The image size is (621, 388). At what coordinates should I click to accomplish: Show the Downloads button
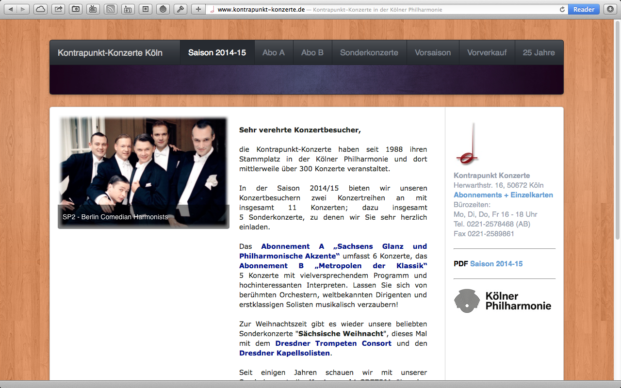[x=609, y=9]
